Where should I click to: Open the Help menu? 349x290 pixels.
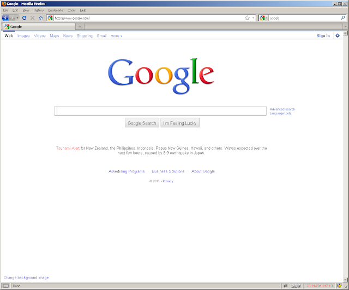click(83, 10)
